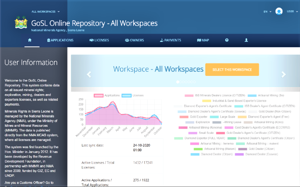The height and width of the screenshot is (187, 300).
Task: Toggle Artisanal Mining (Makeni) legend entry
Action: [215, 149]
